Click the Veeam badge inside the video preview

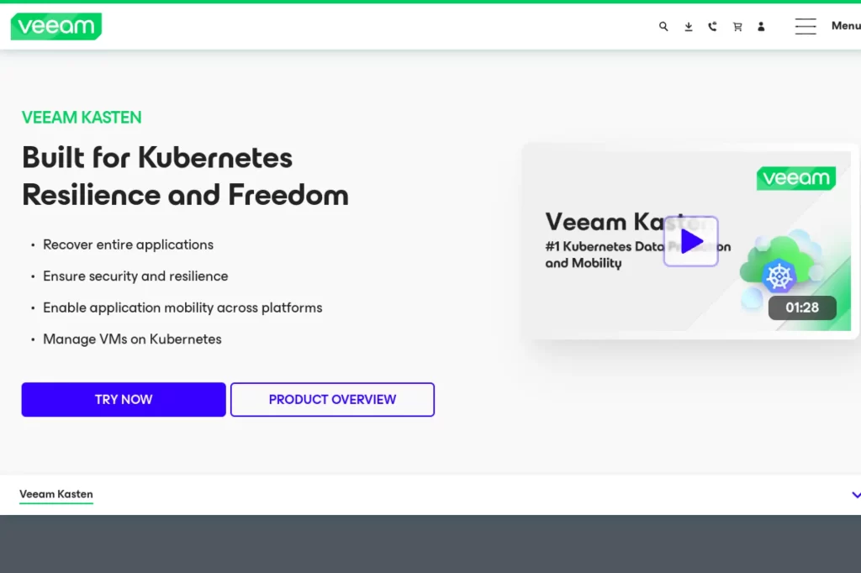(795, 178)
